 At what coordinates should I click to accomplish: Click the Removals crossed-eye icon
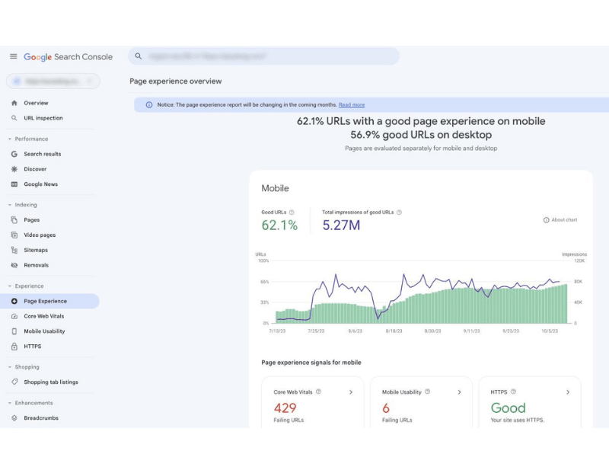14,265
